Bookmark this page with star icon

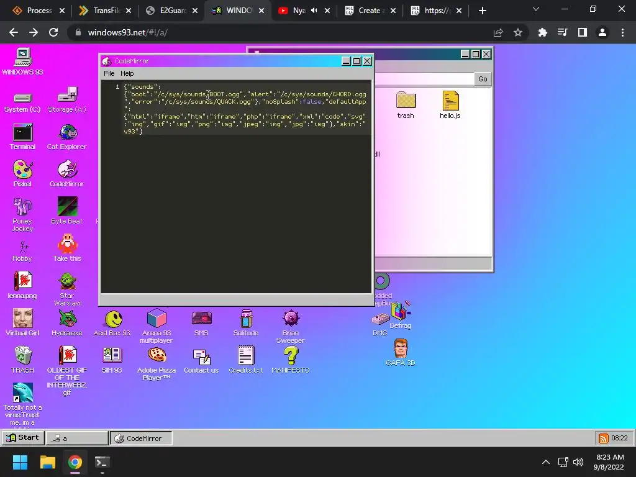tap(518, 32)
